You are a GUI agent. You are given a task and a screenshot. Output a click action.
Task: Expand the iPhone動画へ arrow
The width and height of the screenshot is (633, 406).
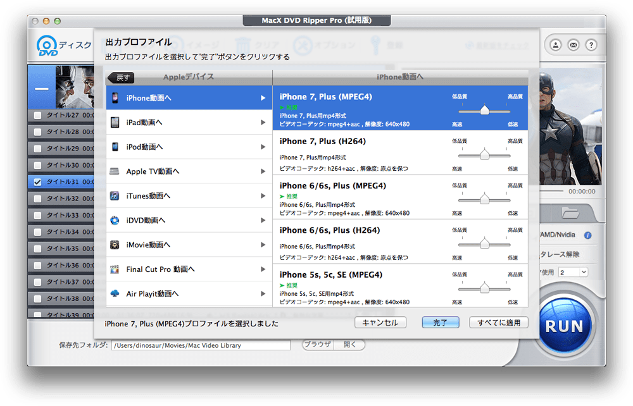coord(263,98)
